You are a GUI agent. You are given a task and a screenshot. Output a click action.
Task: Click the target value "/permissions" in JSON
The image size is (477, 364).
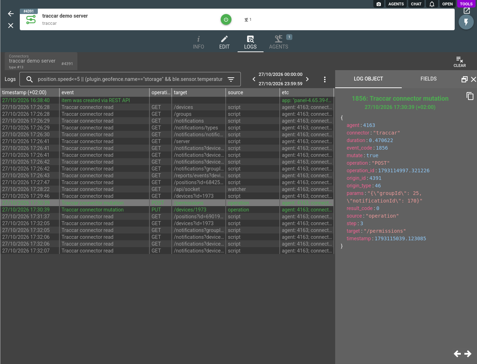pyautogui.click(x=385, y=231)
